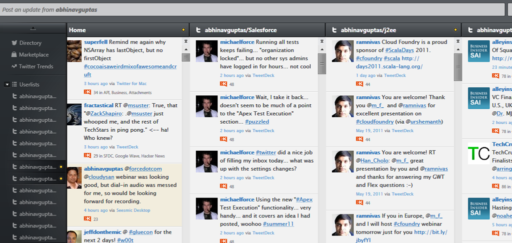Open Marketplace from the sidebar

(x=29, y=54)
